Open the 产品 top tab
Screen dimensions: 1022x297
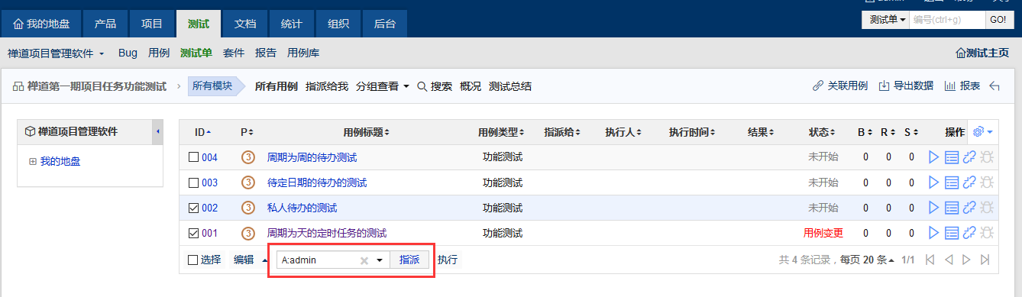[105, 24]
